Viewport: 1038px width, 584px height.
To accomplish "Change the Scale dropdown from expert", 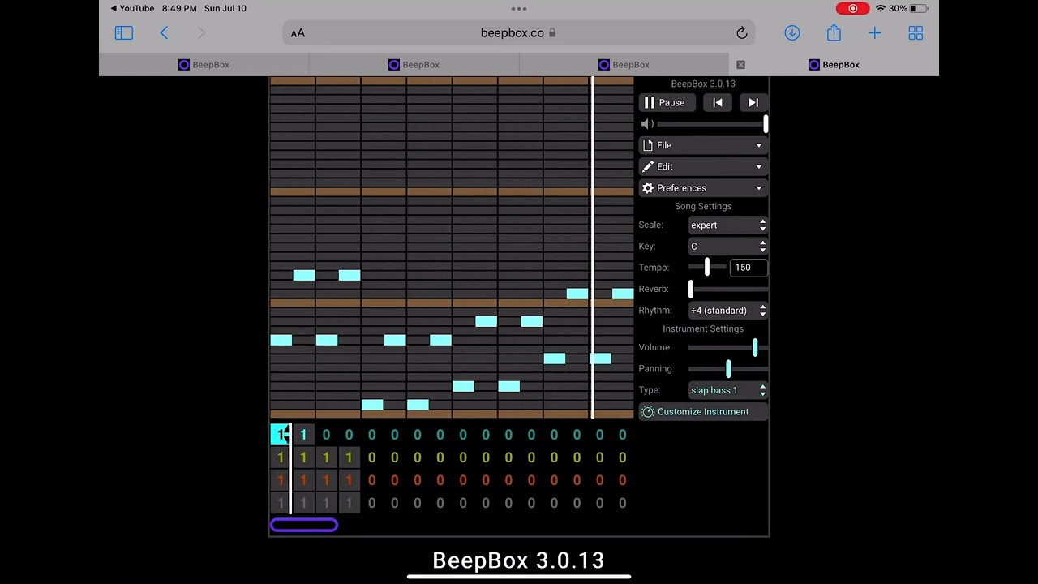I will coord(727,225).
